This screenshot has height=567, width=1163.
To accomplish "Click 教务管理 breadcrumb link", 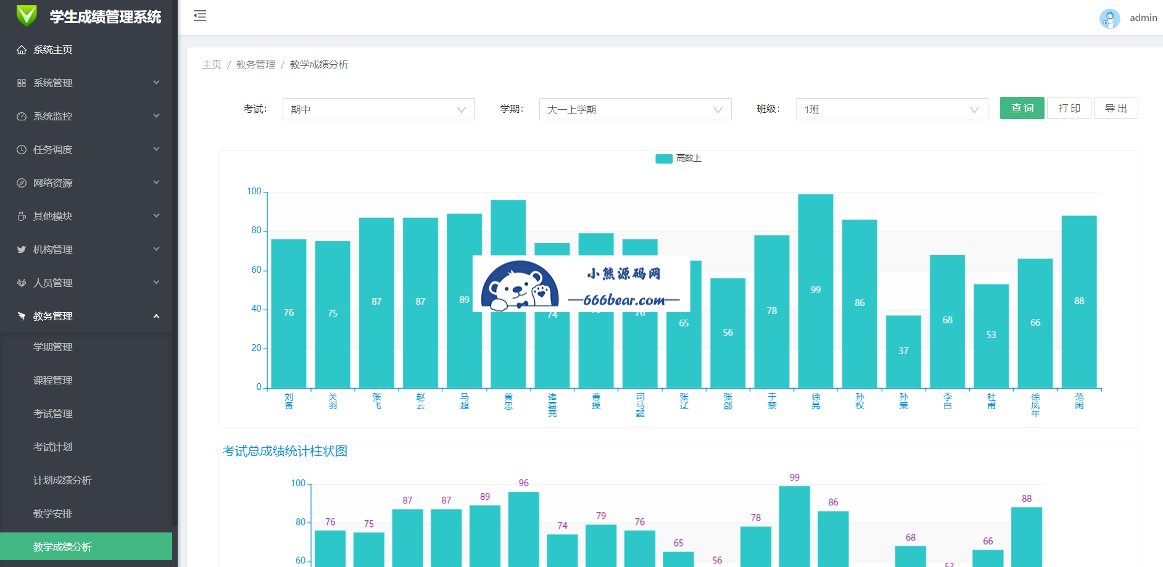I will coord(256,64).
